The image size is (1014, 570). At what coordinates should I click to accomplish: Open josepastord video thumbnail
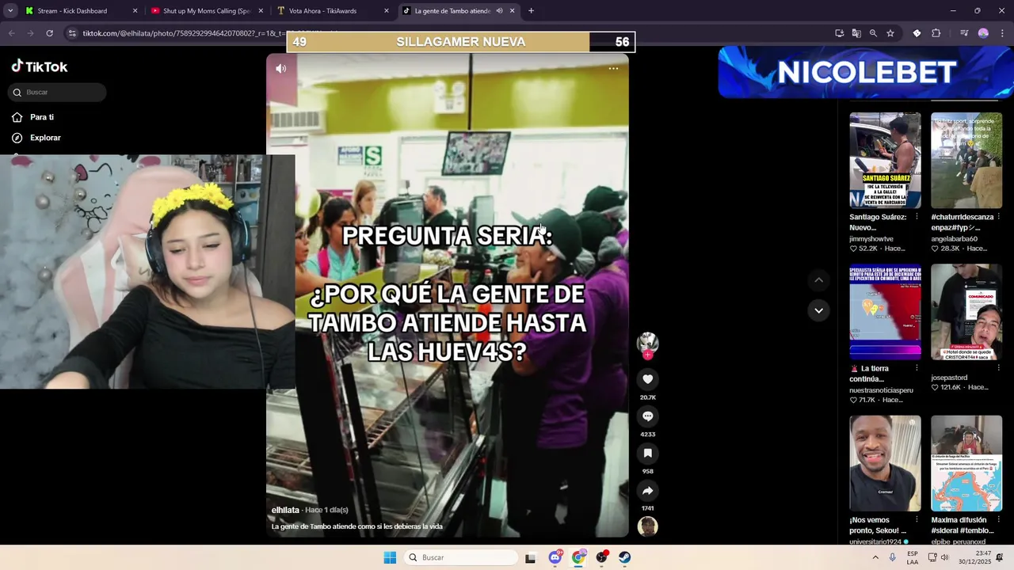click(966, 312)
